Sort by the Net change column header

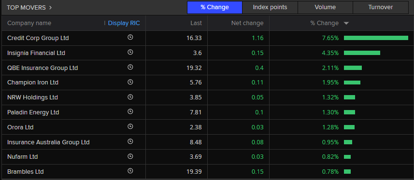pyautogui.click(x=247, y=23)
